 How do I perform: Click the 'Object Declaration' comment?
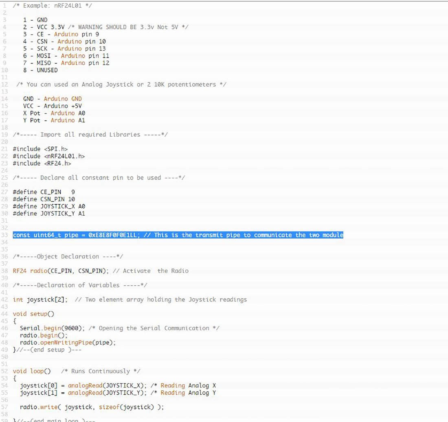[68, 257]
